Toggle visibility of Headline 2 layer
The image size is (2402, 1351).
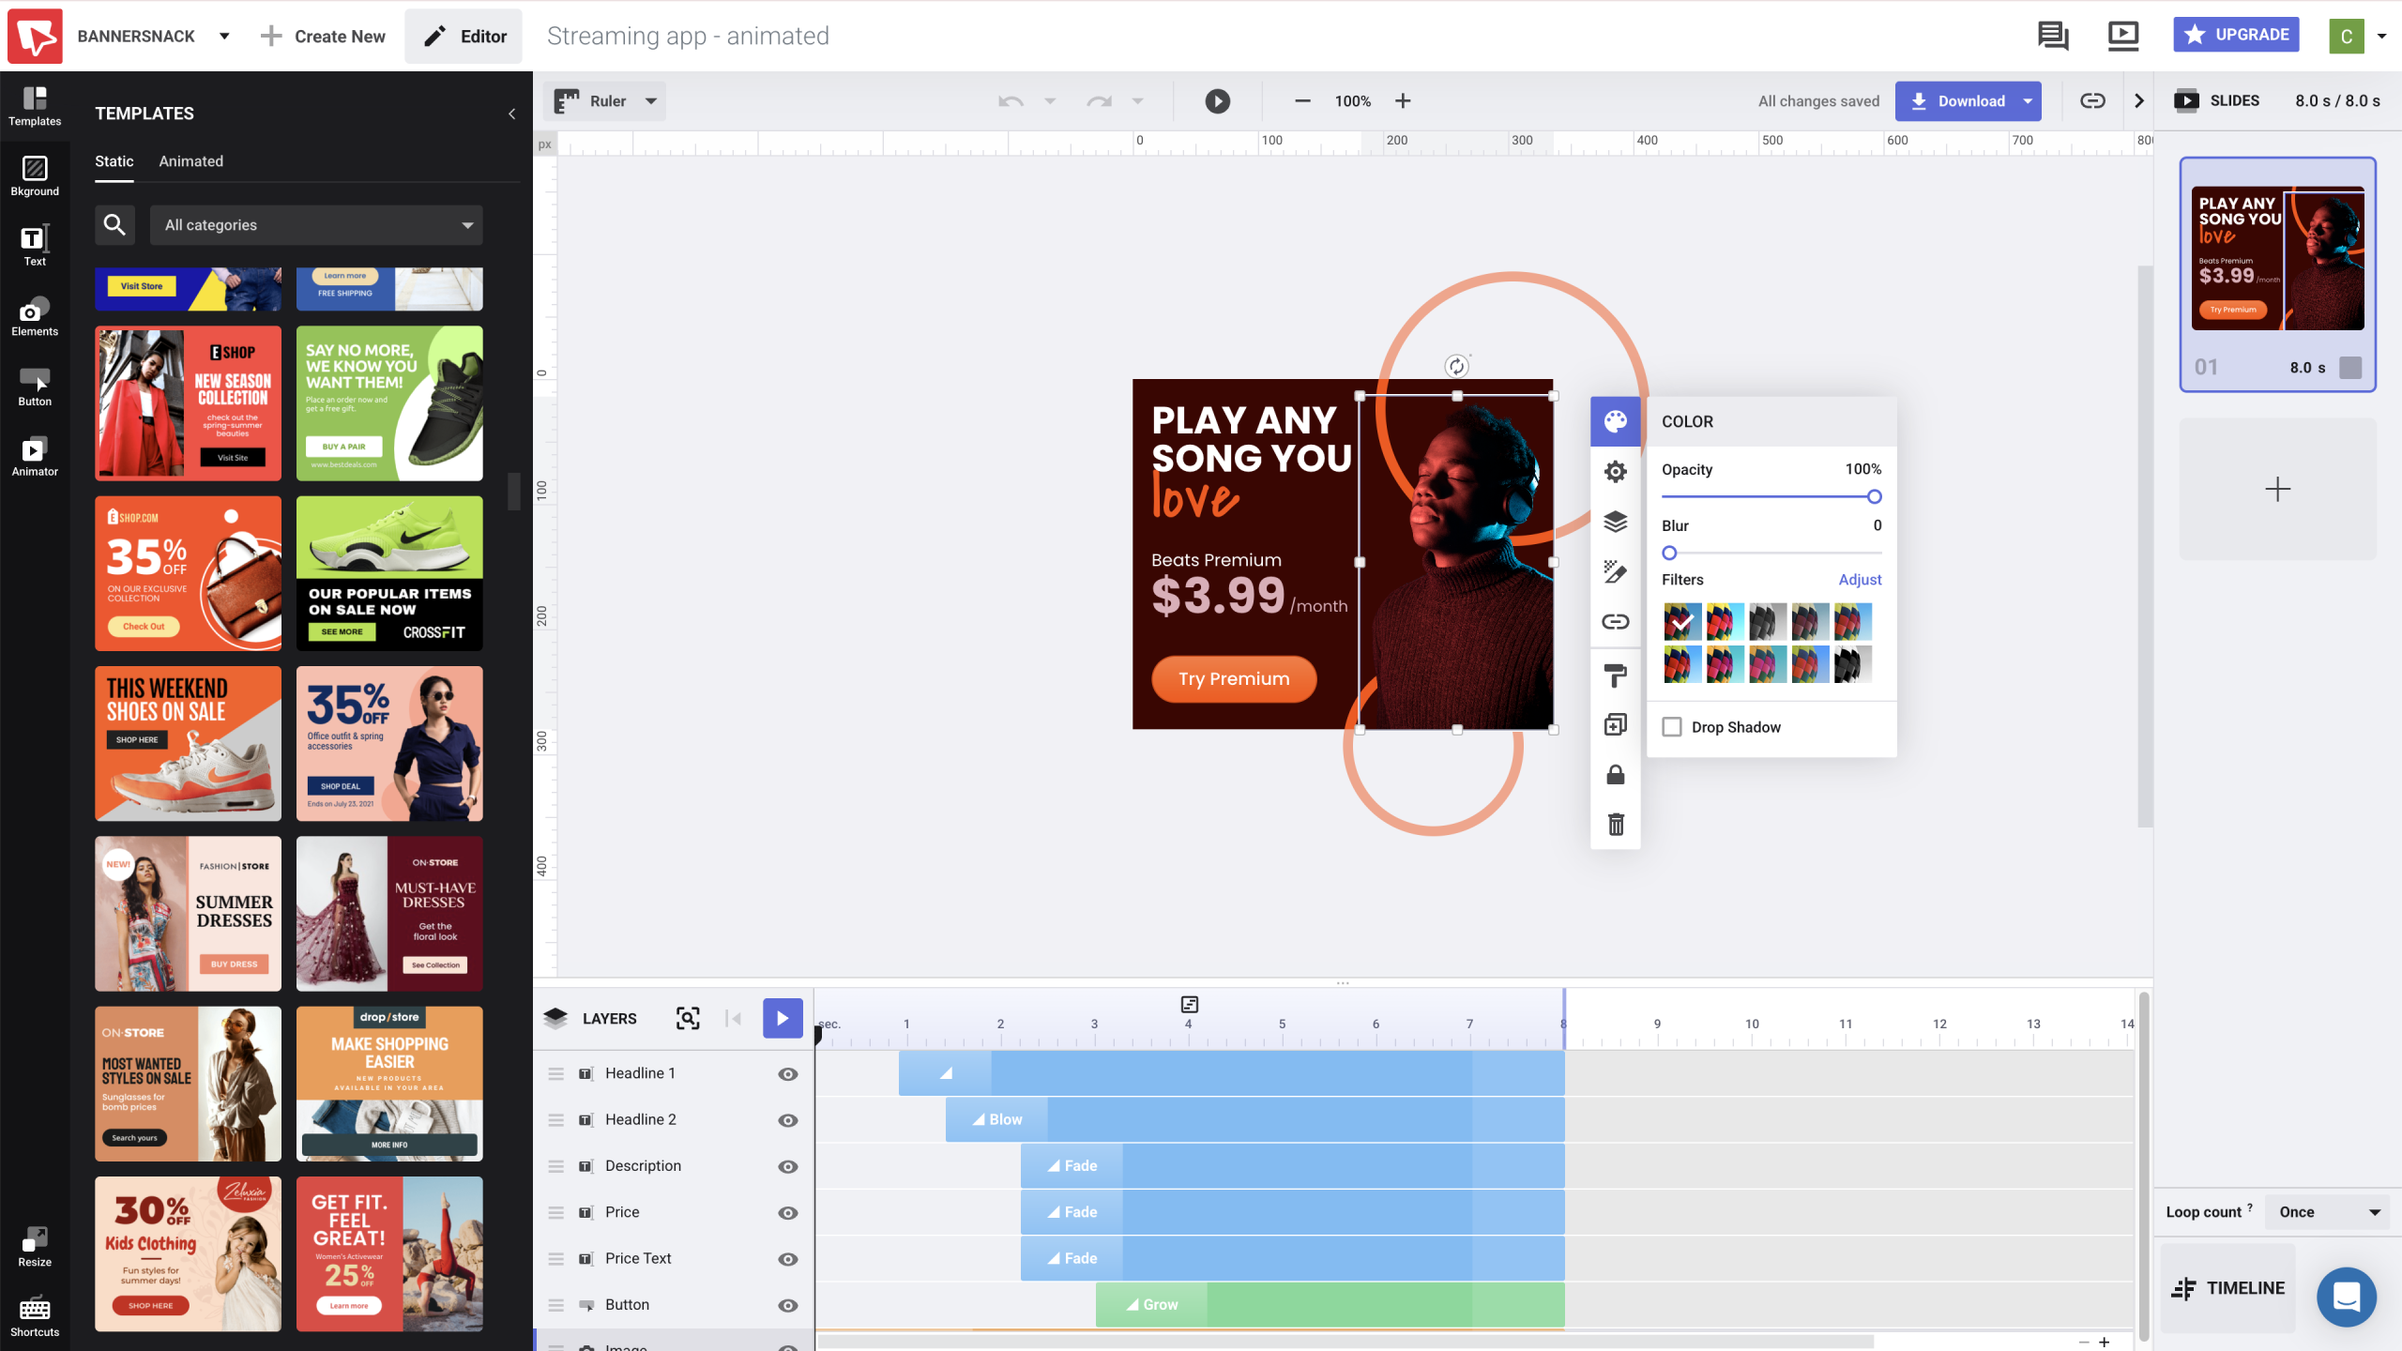(x=788, y=1120)
